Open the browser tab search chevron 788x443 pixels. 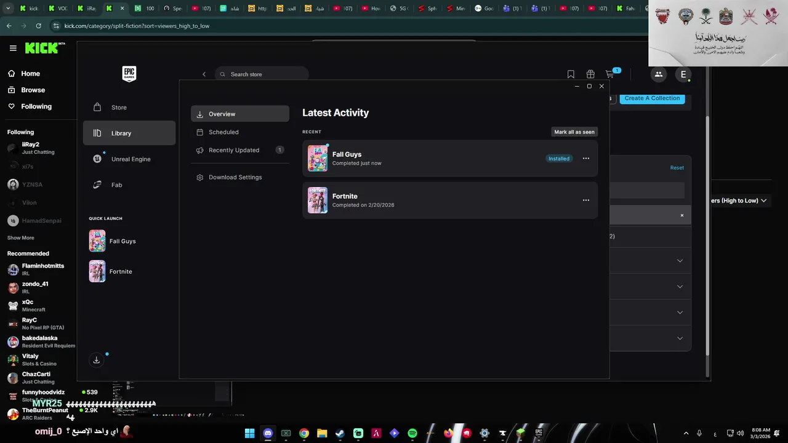(8, 9)
